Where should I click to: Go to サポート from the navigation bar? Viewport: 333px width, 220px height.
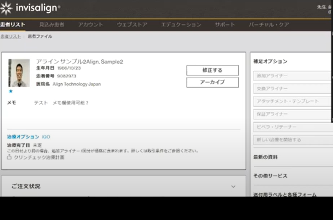click(x=225, y=25)
